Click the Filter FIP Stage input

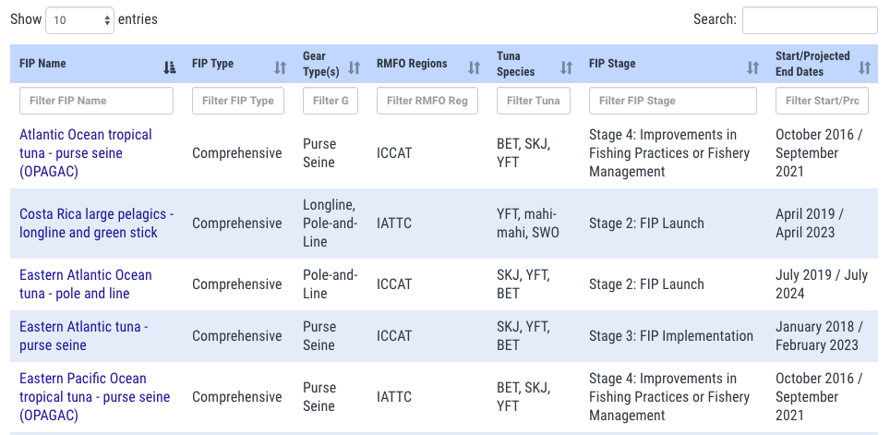coord(673,101)
